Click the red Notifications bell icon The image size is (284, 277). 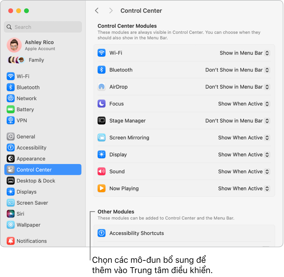coord(10,241)
